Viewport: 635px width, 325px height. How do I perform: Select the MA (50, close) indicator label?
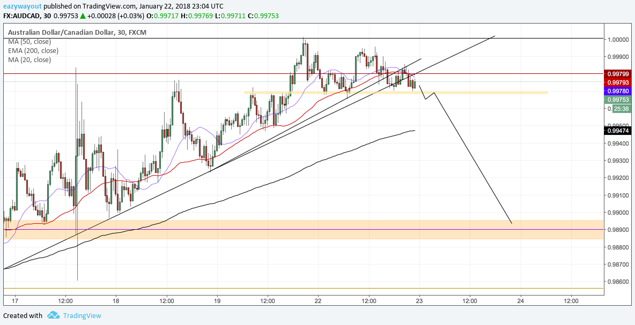tap(29, 42)
